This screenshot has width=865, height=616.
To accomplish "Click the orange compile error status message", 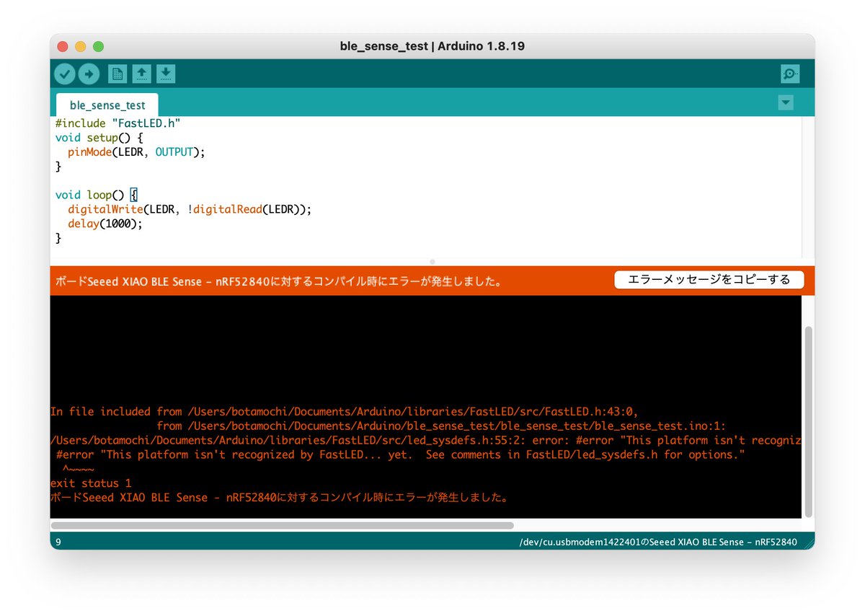I will 279,281.
